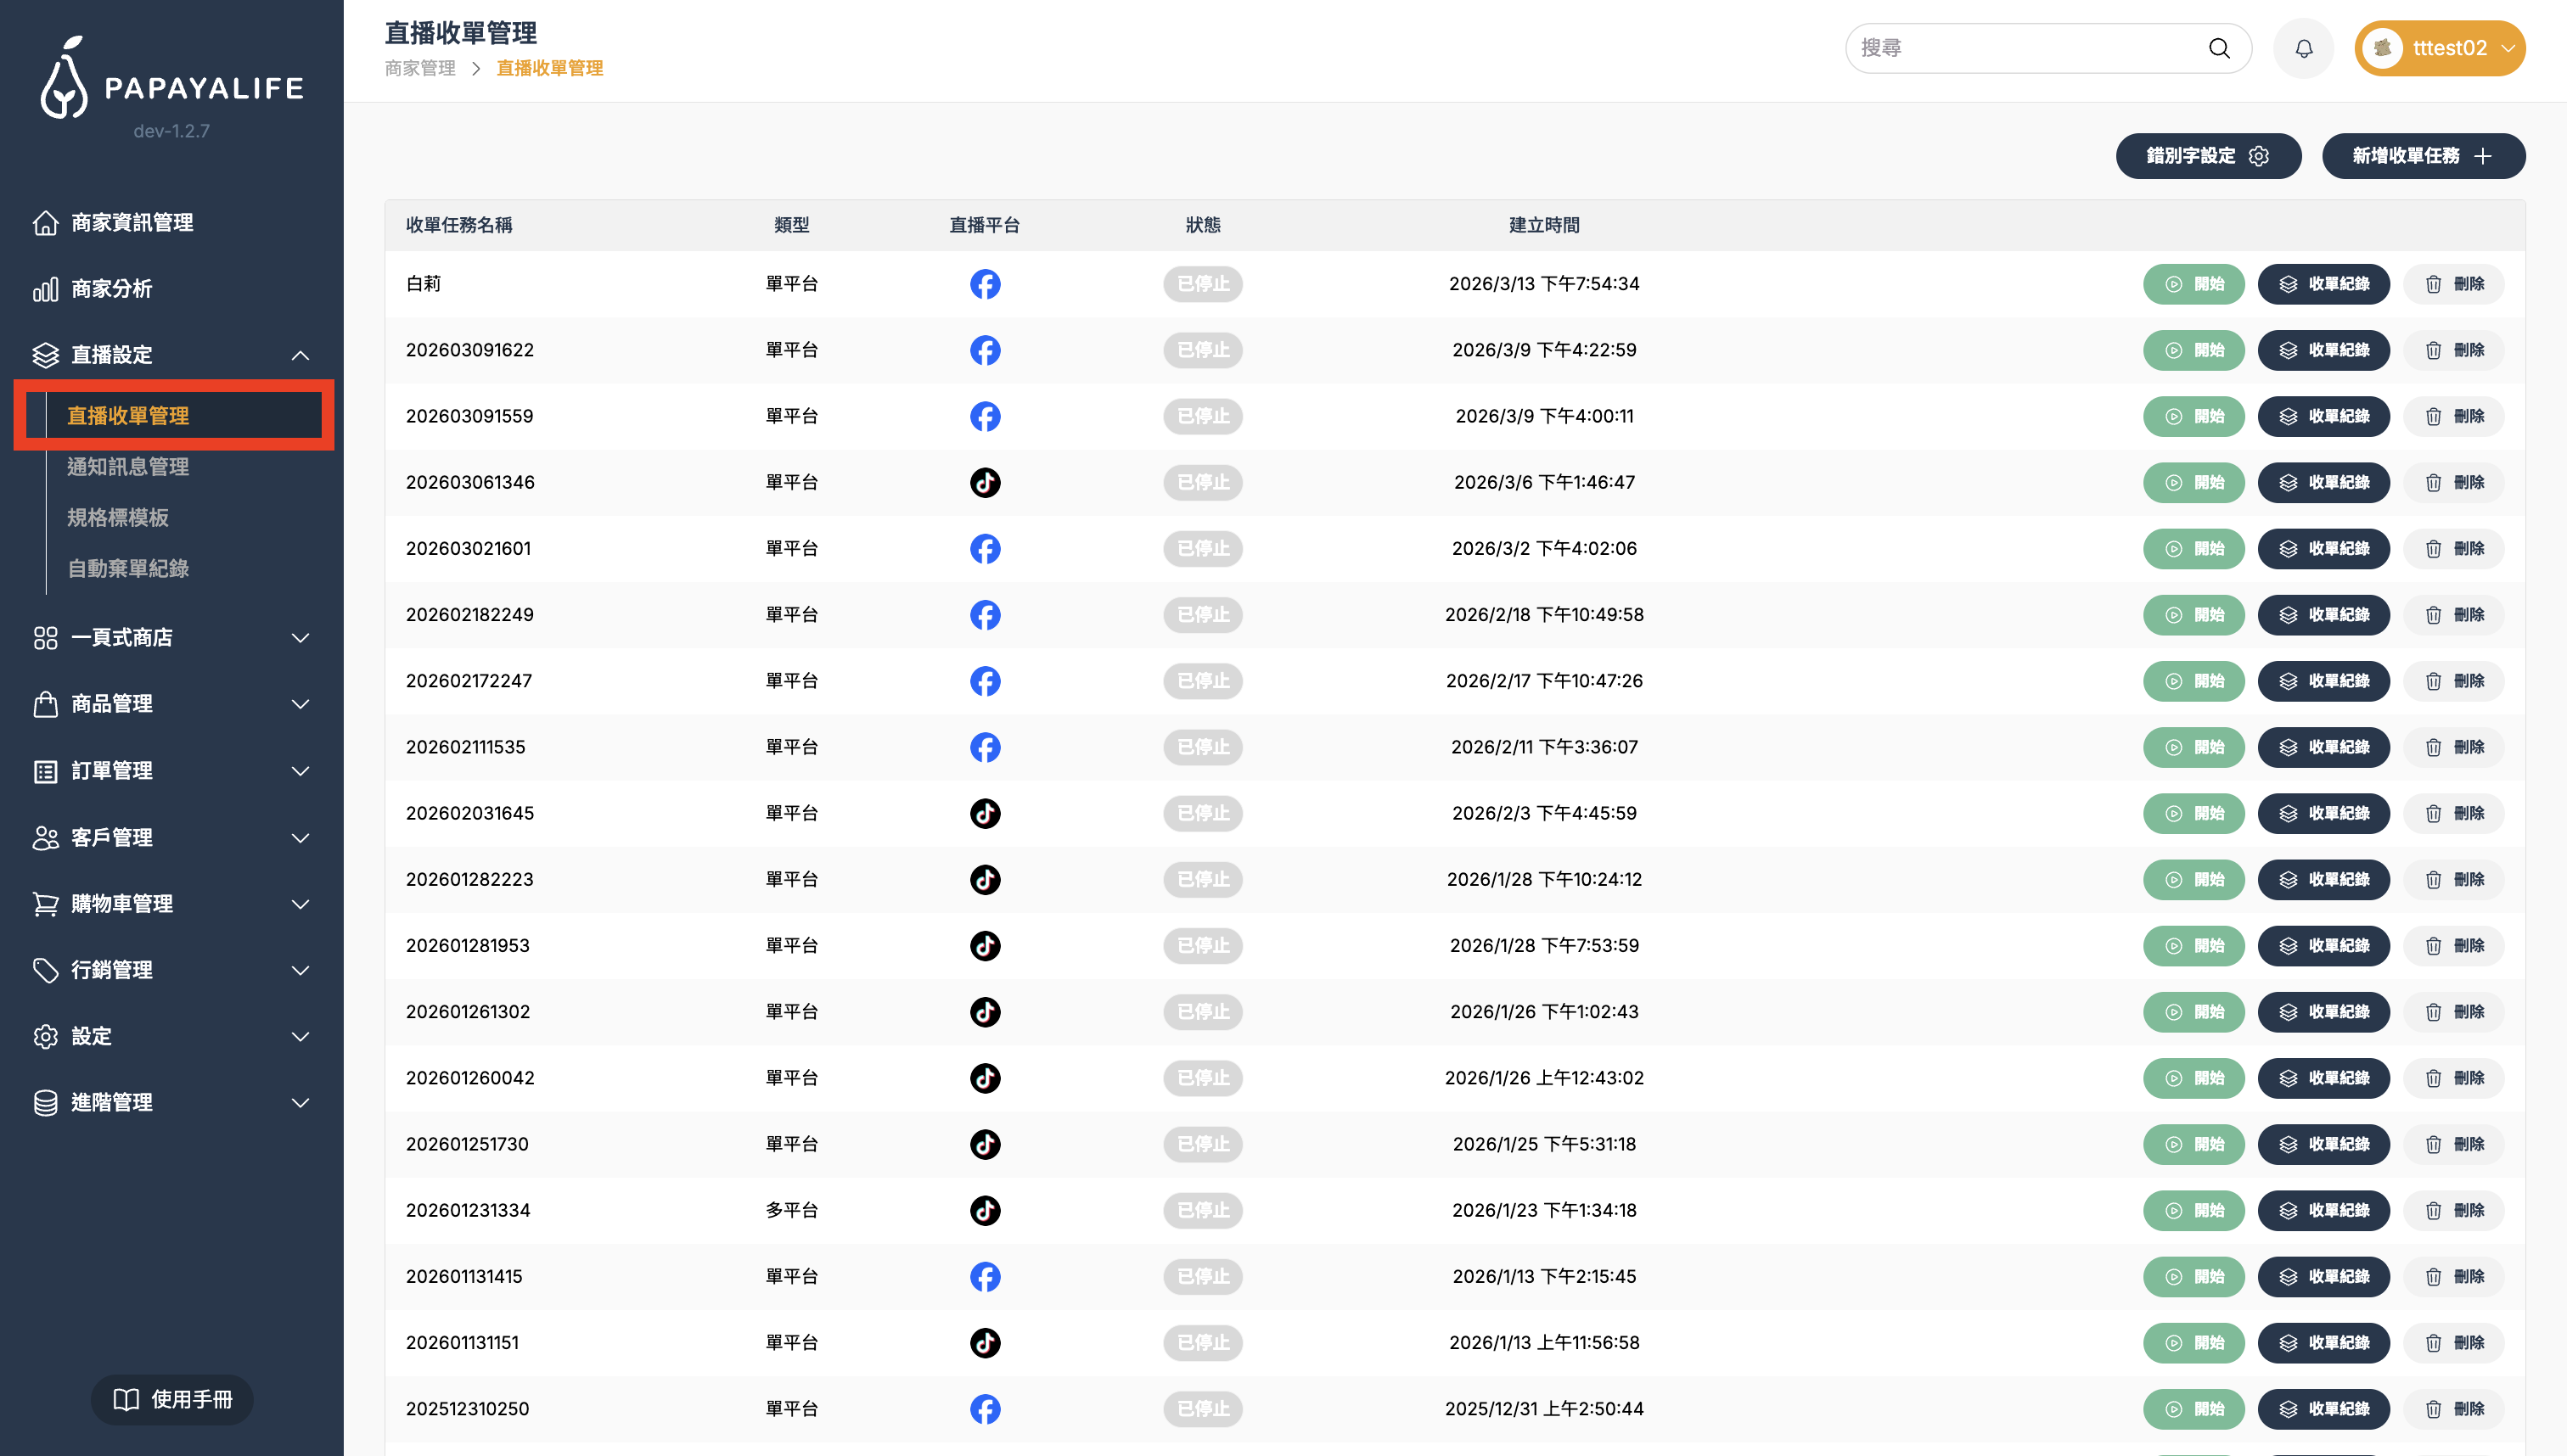This screenshot has height=1456, width=2567.
Task: Click the search magnifier icon
Action: click(2219, 48)
